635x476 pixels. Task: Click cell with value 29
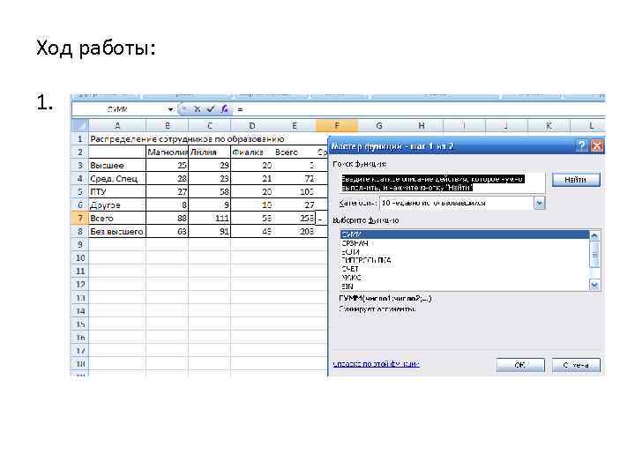coord(209,165)
